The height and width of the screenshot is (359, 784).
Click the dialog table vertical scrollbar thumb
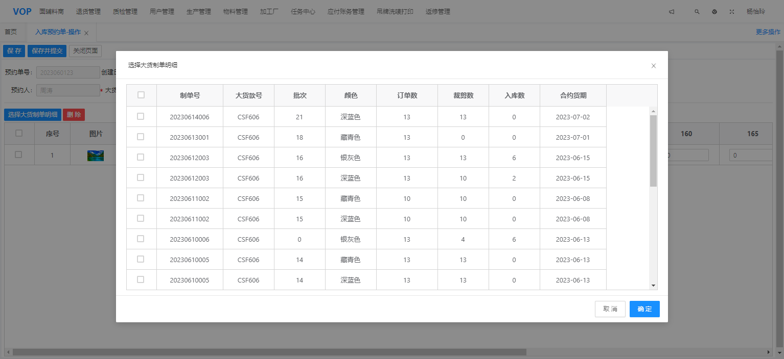[653, 150]
